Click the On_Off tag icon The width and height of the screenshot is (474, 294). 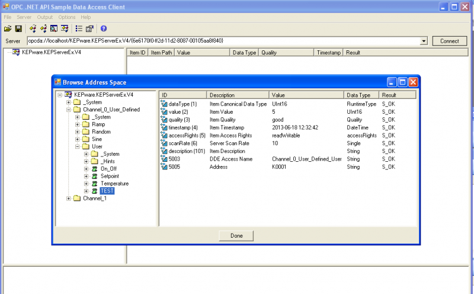[x=95, y=169]
